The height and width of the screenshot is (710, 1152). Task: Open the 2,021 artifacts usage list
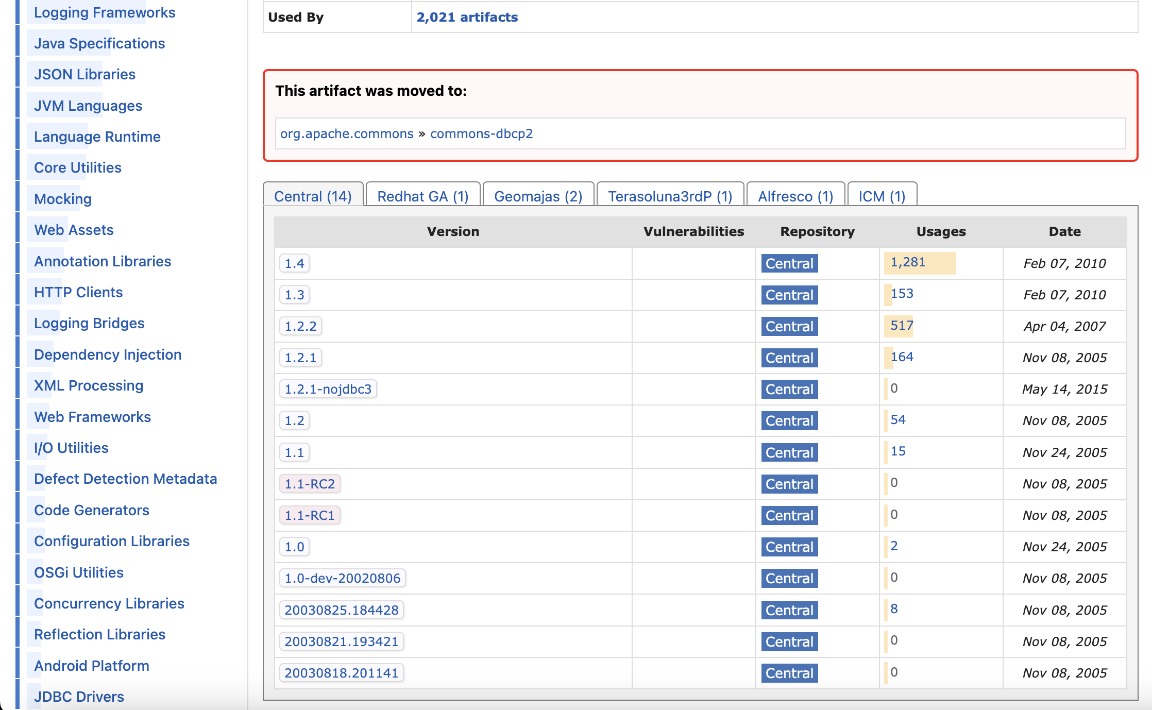coord(467,17)
